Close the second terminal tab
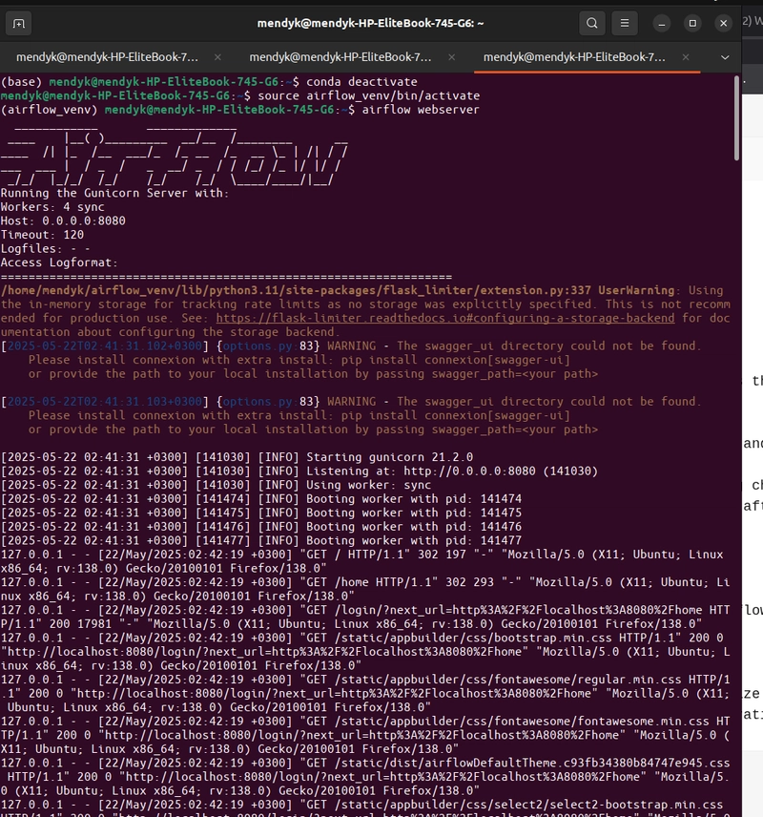This screenshot has width=763, height=817. 451,57
